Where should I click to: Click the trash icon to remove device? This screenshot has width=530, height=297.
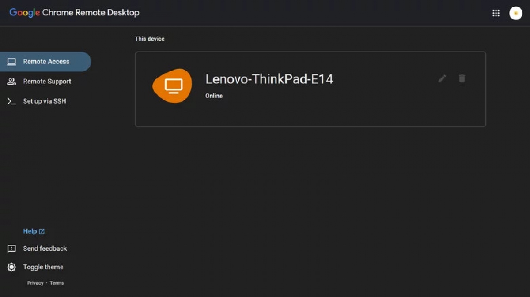462,78
